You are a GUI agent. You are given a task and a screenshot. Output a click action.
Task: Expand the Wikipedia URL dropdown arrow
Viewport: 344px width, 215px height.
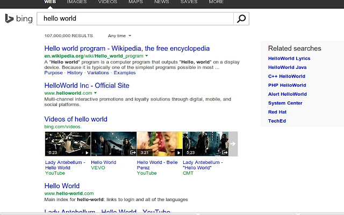point(147,56)
